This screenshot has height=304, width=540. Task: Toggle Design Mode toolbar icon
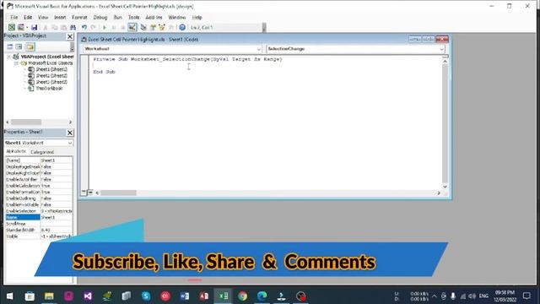pos(132,27)
